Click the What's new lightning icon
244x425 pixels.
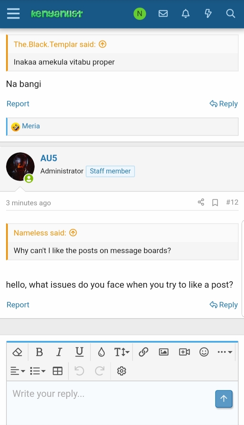pos(208,14)
